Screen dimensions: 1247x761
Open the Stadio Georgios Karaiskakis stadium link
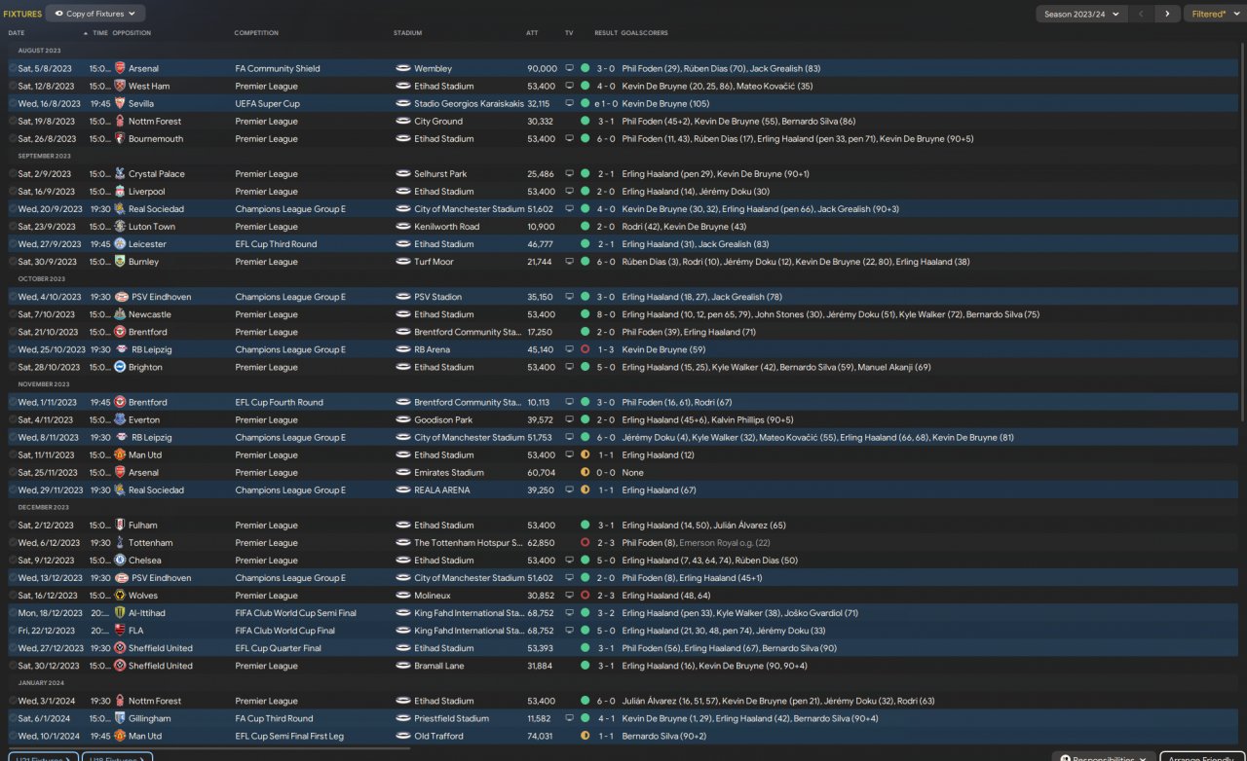pyautogui.click(x=469, y=104)
